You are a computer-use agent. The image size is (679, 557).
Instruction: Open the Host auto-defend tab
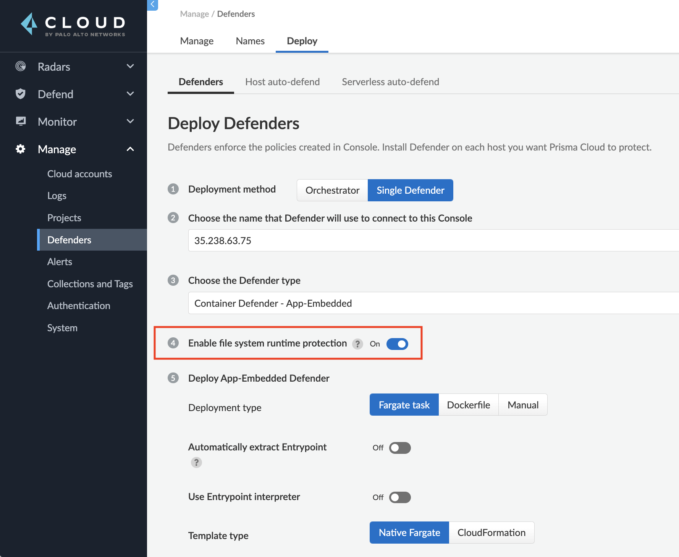pyautogui.click(x=283, y=82)
